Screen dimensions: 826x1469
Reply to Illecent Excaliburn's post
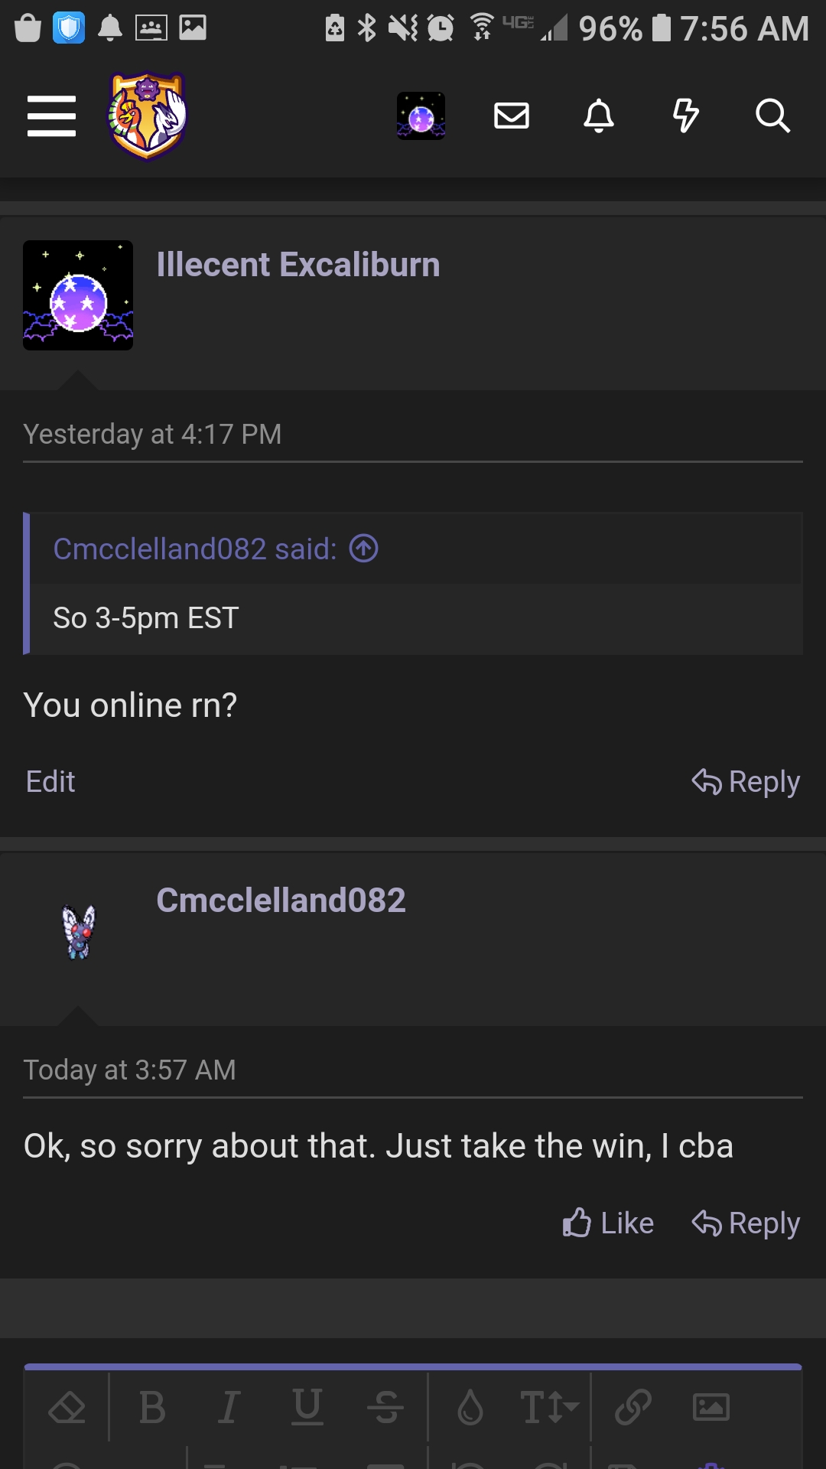click(x=746, y=782)
